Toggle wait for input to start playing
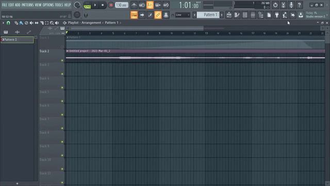This screenshot has height=186, width=330. (142, 5)
